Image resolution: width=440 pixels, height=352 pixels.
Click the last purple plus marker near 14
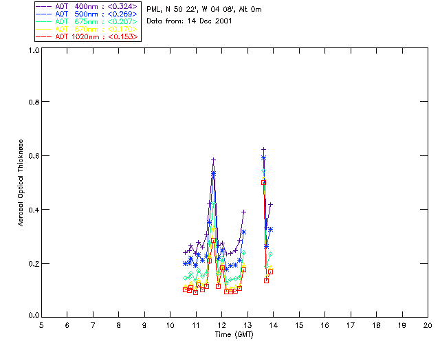[270, 204]
